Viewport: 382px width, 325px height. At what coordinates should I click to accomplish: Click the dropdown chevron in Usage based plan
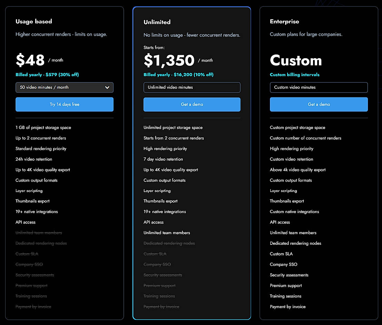[x=107, y=87]
